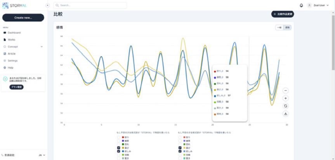Click the 比較作品変更 button
The image size is (335, 160).
point(282,14)
